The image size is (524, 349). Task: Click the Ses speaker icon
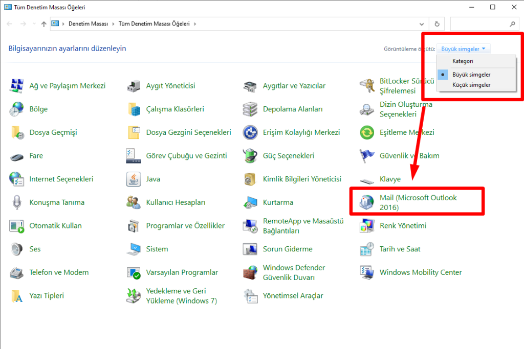coord(17,249)
